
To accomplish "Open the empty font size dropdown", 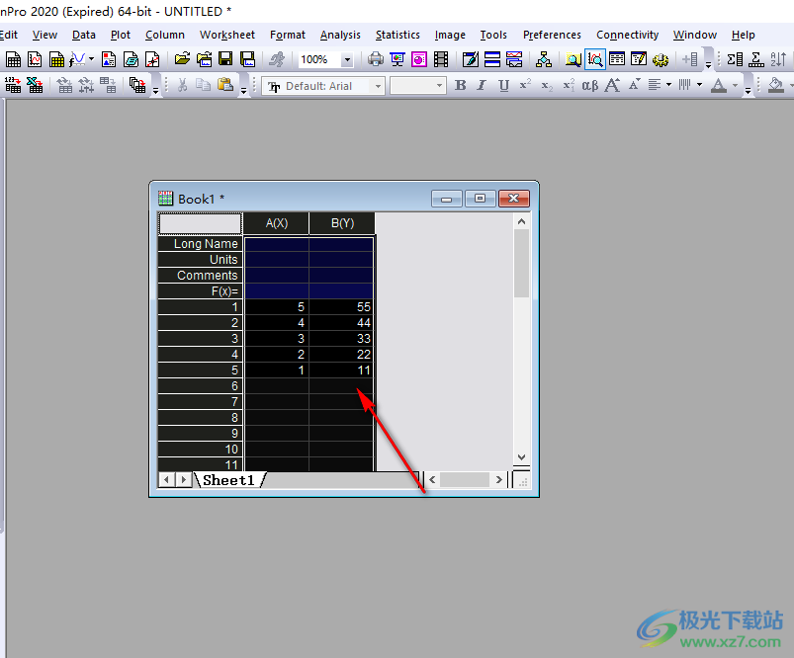I will coord(439,86).
